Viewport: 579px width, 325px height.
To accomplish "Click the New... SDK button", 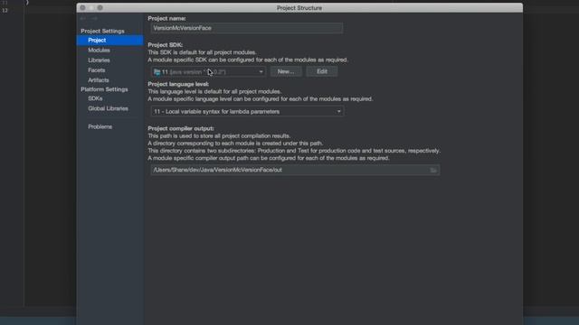I will click(286, 71).
